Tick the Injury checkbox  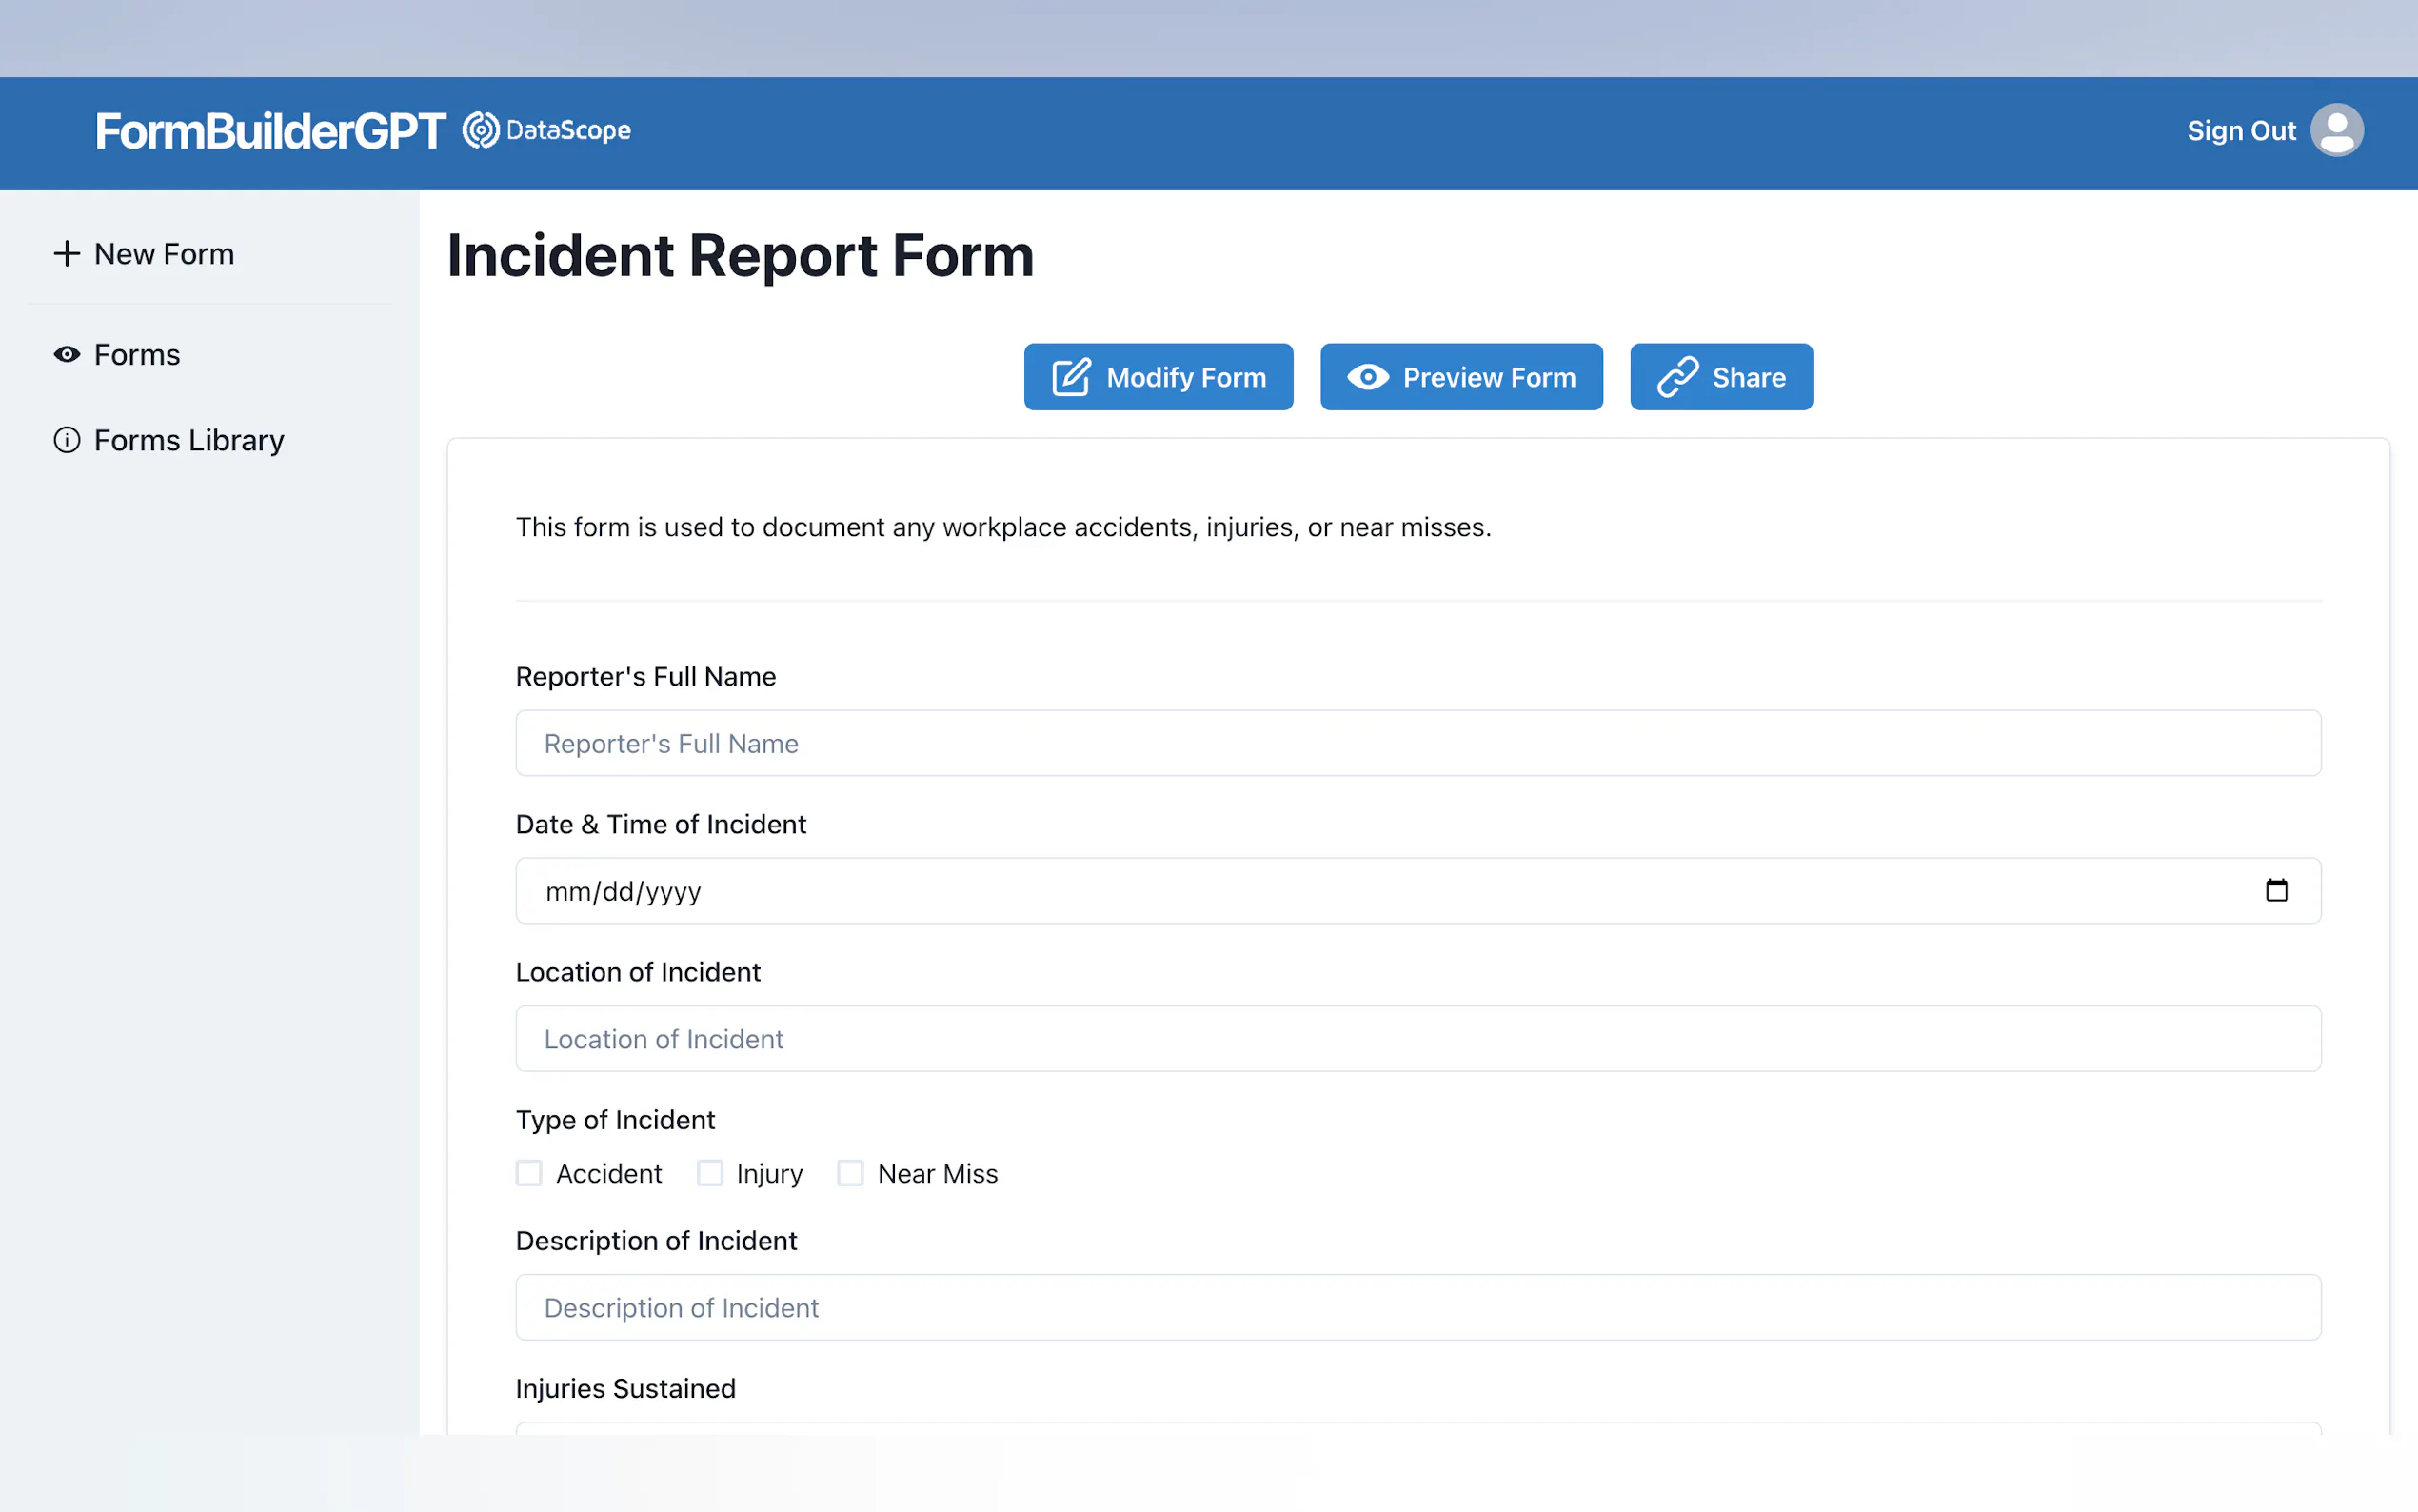coord(710,1172)
